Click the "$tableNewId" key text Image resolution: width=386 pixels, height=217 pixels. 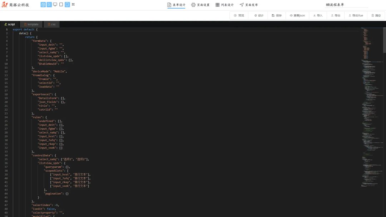48,64
